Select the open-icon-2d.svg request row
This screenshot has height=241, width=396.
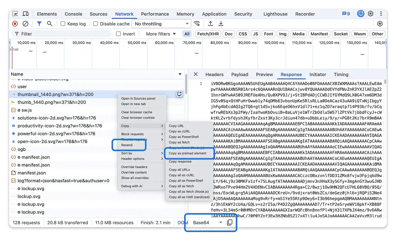(97, 141)
